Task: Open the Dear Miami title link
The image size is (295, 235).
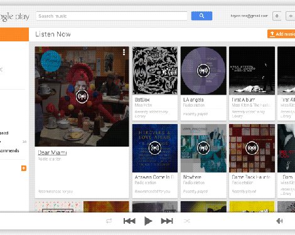Action: point(52,153)
